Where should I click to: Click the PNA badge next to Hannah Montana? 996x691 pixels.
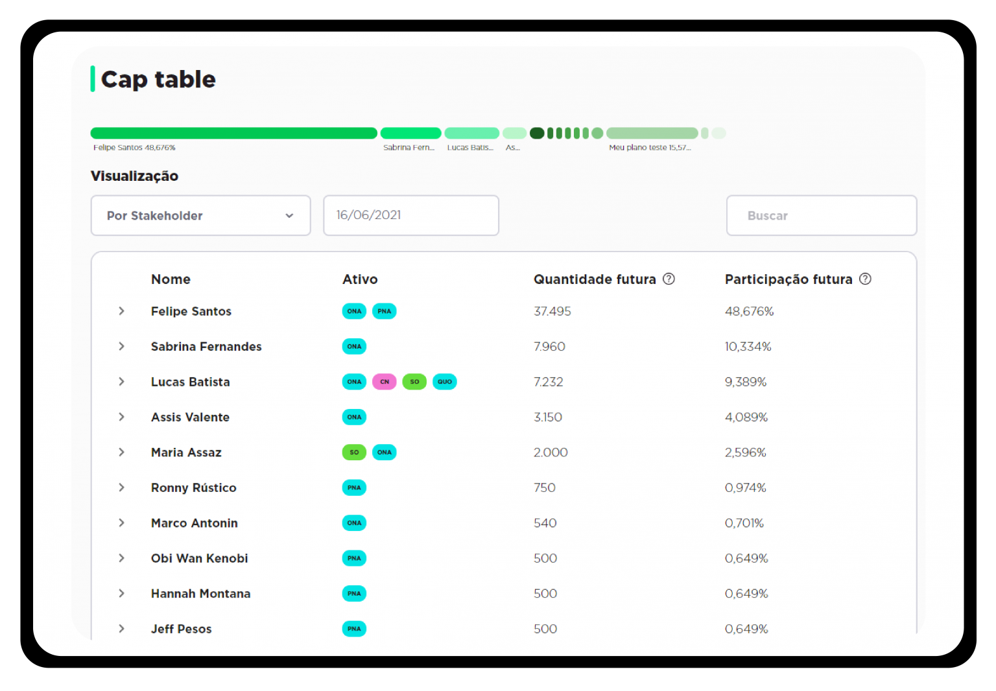pyautogui.click(x=354, y=593)
